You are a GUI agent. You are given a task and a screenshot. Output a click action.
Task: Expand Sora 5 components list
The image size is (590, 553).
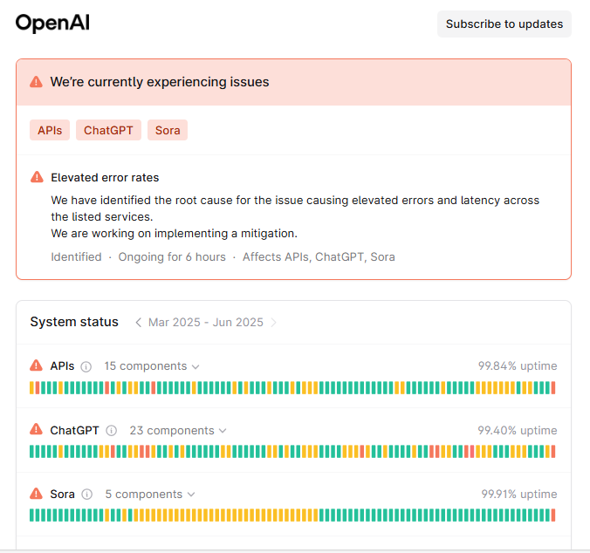(149, 495)
